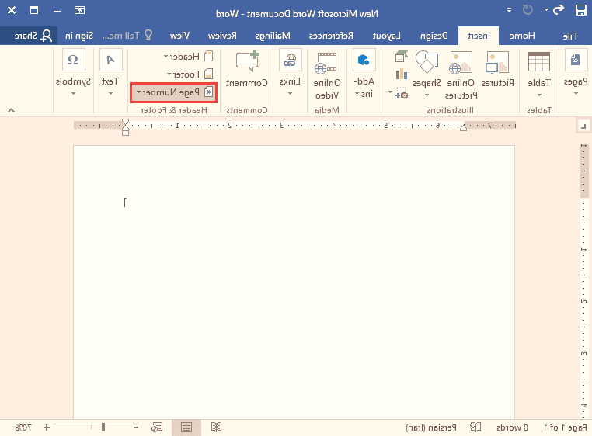Expand the Screenshot dropdown arrow
This screenshot has width=592, height=436.
[390, 92]
